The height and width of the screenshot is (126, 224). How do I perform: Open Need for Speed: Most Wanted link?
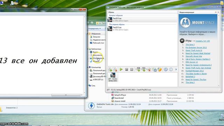click(198, 53)
